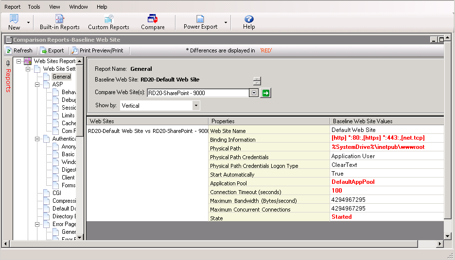Screen dimensions: 455x260
Task: Open the Window menu
Action: click(78, 7)
